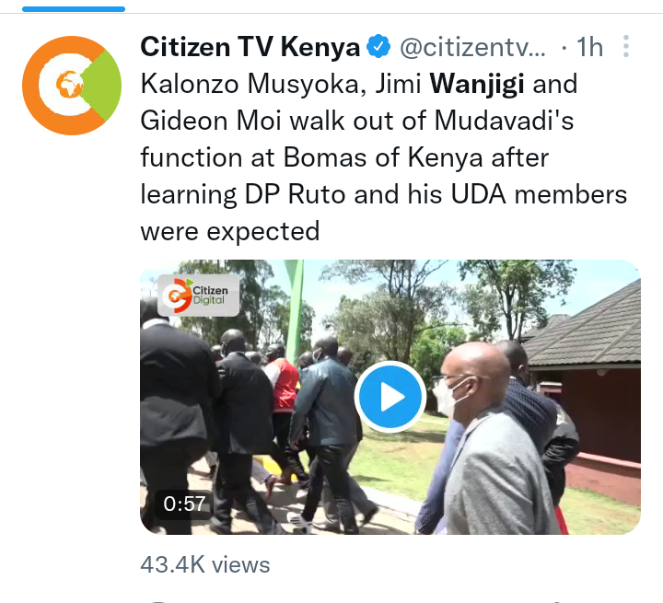663x603 pixels.
Task: Click the 0:57 video duration badge
Action: [x=184, y=504]
